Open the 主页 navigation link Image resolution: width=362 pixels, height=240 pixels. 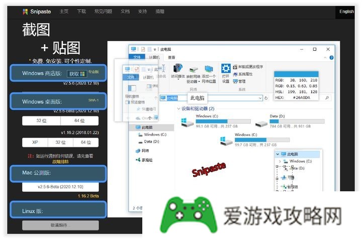pos(64,11)
